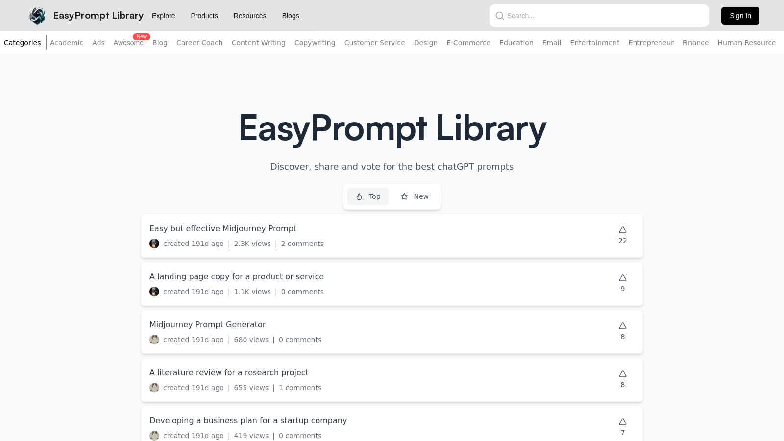Open 'A landing page copy for a product or service'

[x=237, y=276]
